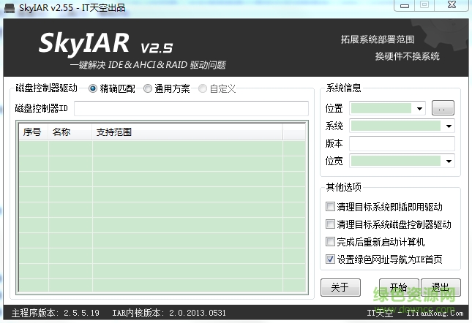Viewport: 472px width, 323px height.
Task: Toggle 清理目标系统磁盘控制器驱动 checkbox
Action: [331, 224]
